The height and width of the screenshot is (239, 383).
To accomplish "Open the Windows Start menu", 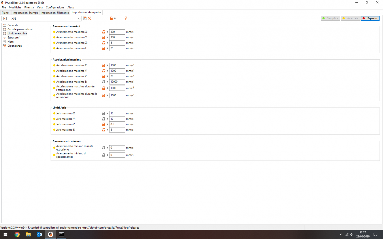I will [5, 234].
